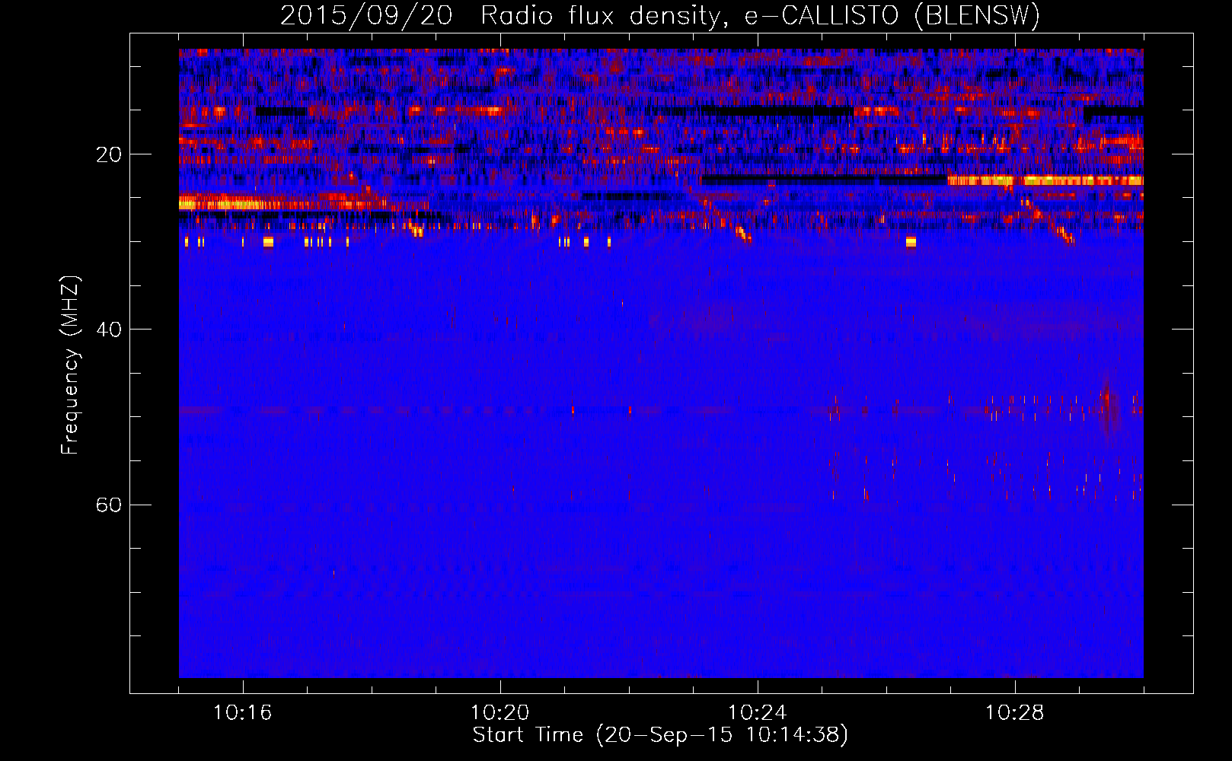
Task: Click the time tick label '10:16'
Action: click(x=243, y=712)
